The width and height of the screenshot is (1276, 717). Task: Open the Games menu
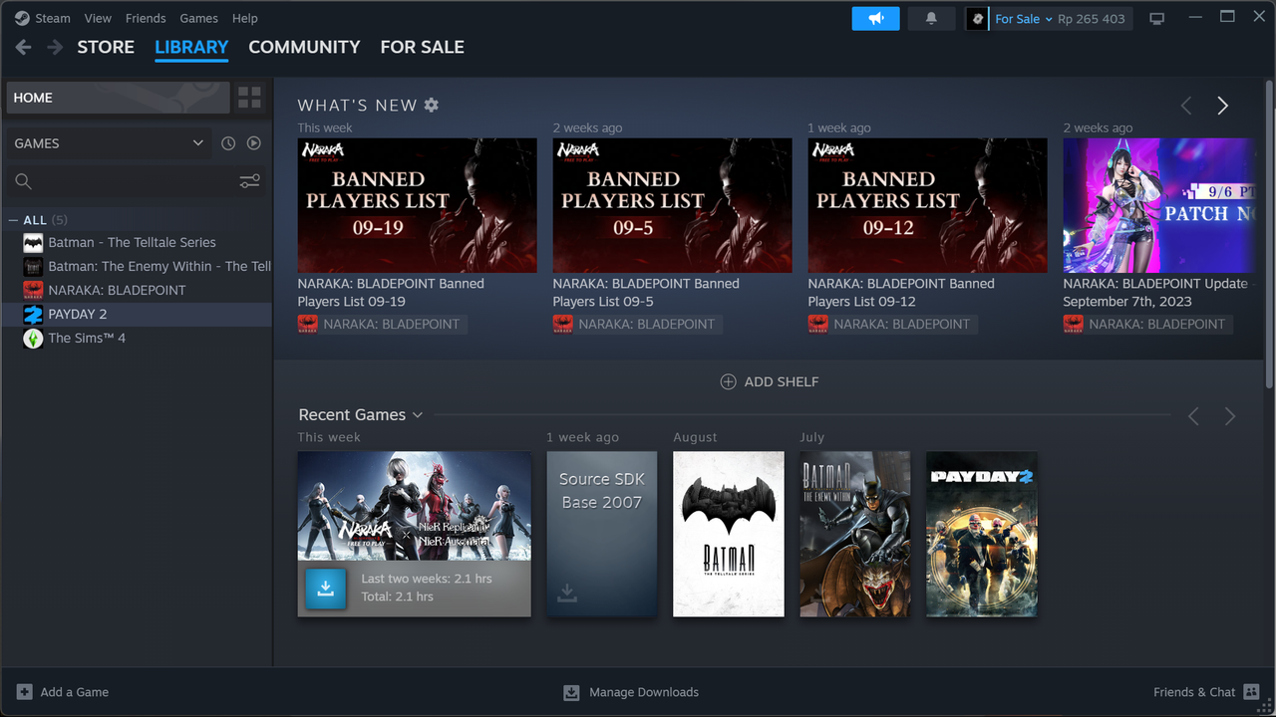pos(199,18)
